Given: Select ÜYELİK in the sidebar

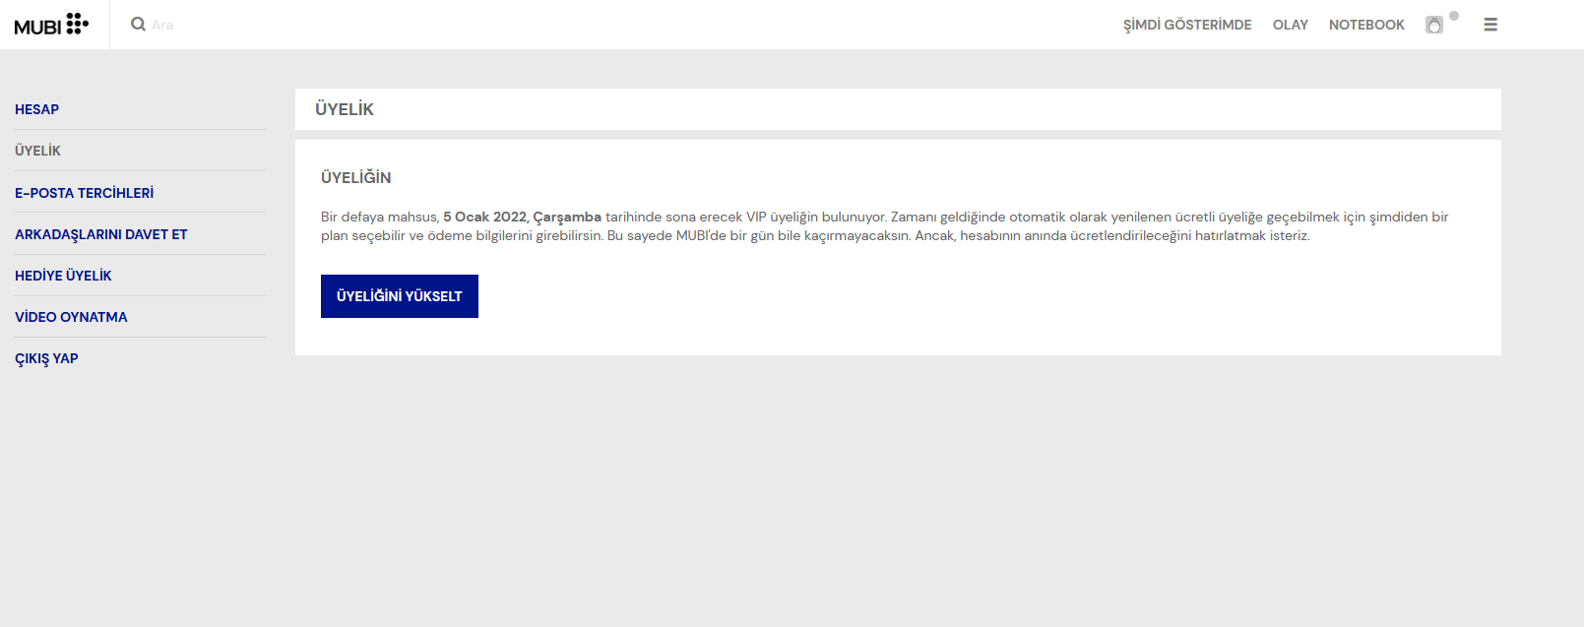Looking at the screenshot, I should coord(37,151).
